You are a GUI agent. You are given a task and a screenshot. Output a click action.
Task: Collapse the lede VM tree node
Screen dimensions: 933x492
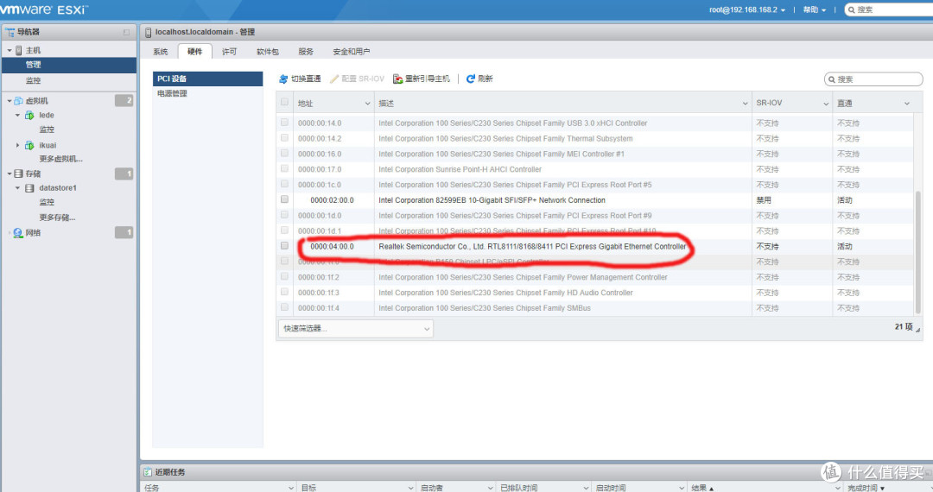coord(18,116)
